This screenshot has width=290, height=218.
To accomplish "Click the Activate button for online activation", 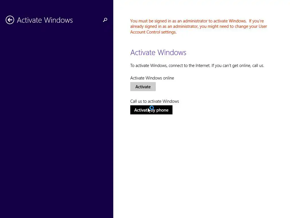I will point(143,87).
